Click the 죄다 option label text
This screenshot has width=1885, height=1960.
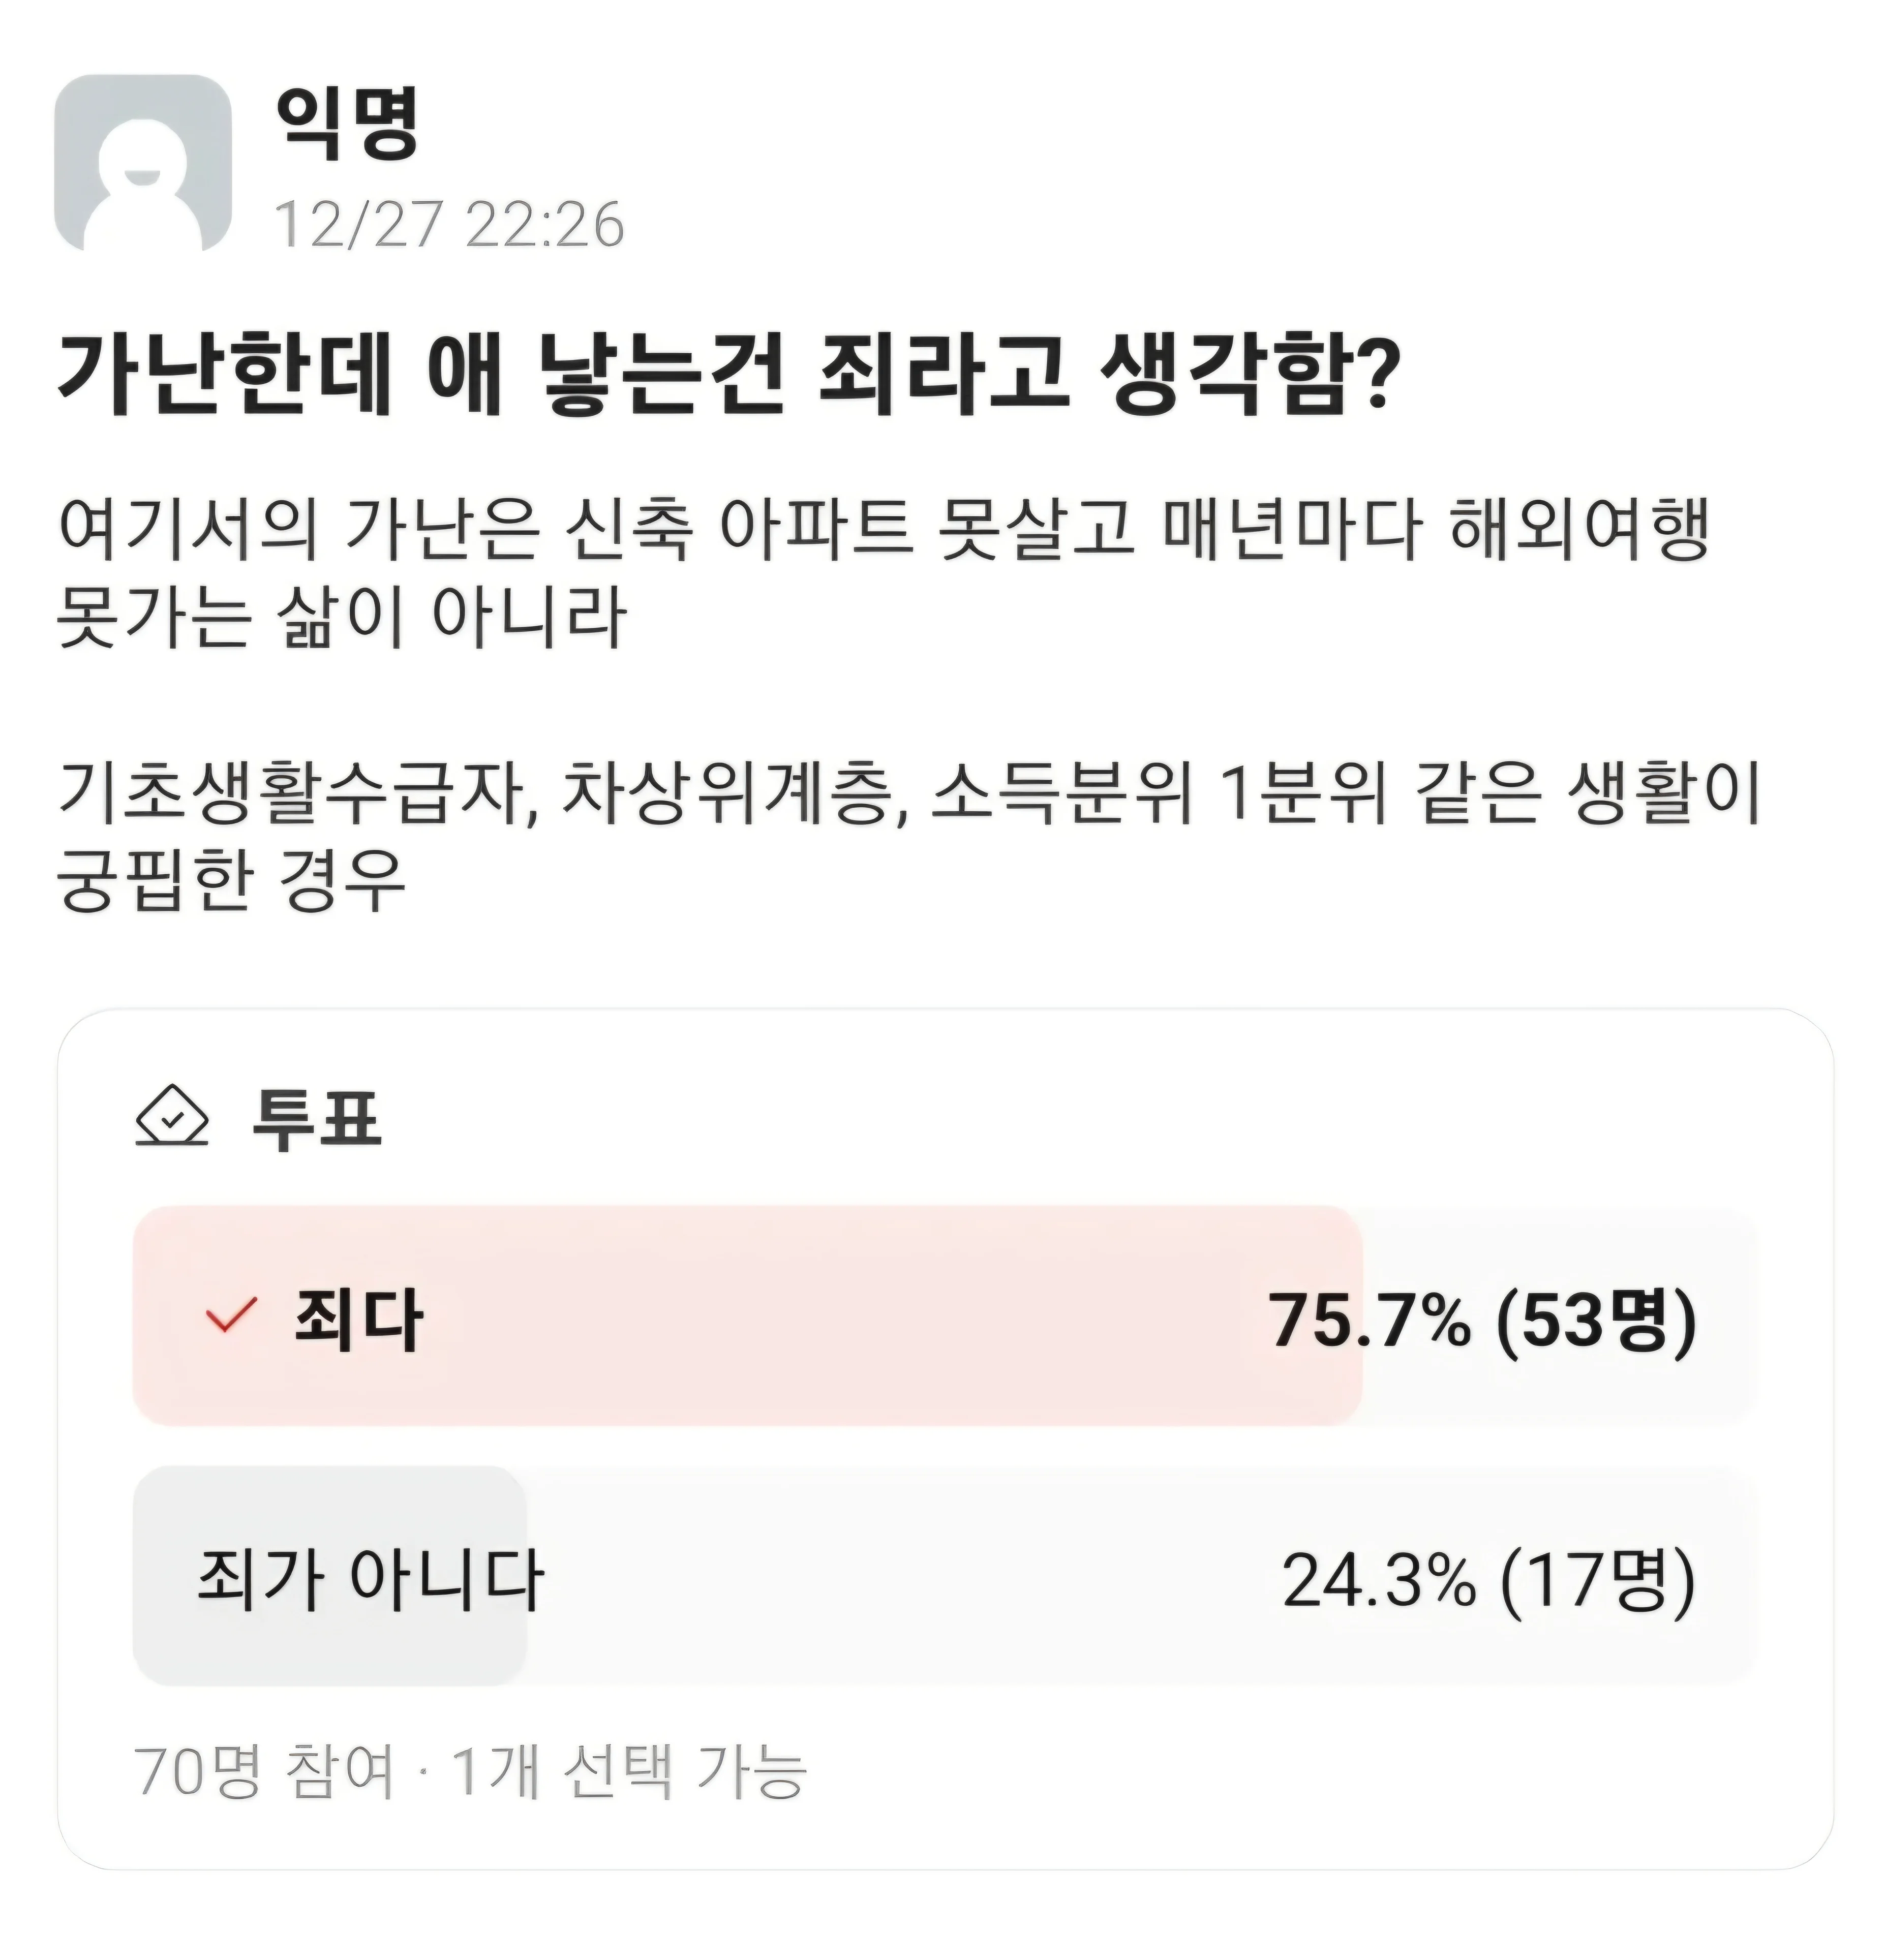pos(358,1319)
